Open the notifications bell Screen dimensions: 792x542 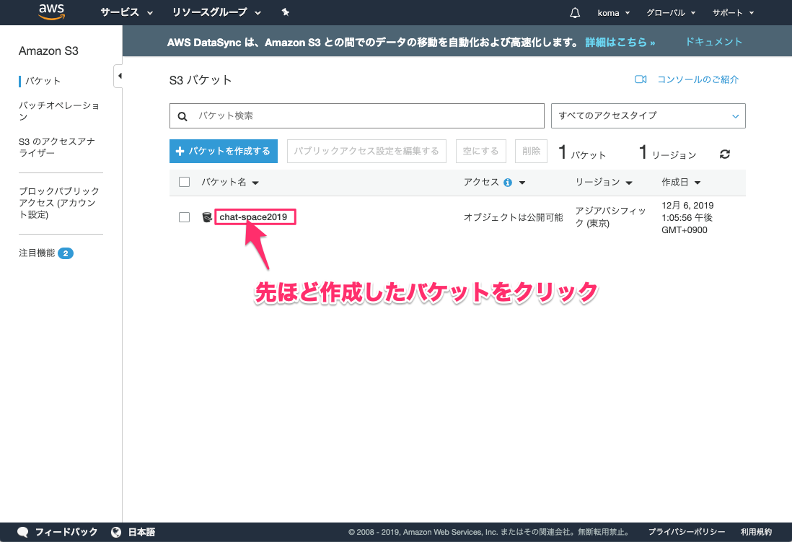[x=575, y=12]
